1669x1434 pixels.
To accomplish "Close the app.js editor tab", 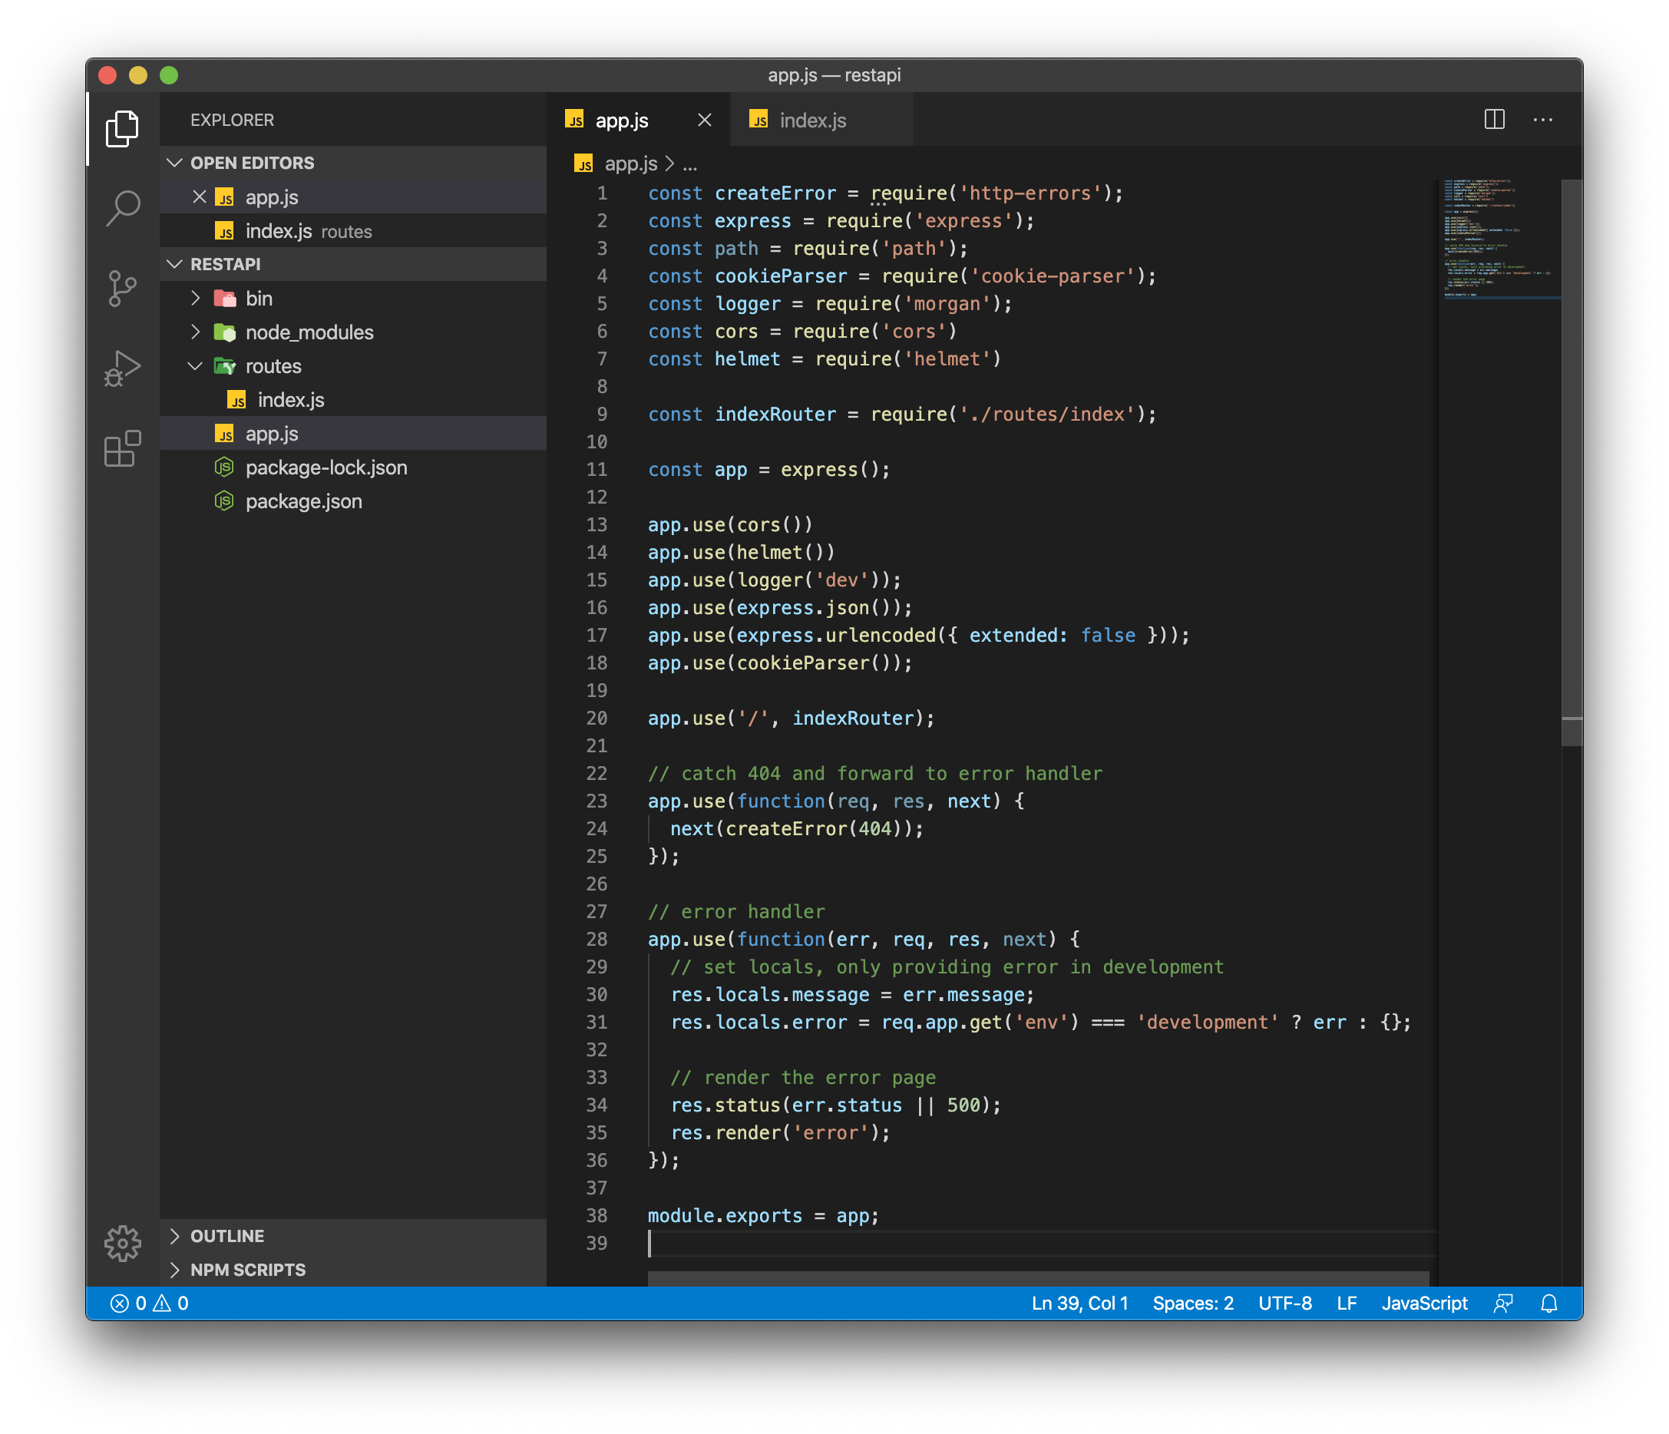I will [x=705, y=120].
